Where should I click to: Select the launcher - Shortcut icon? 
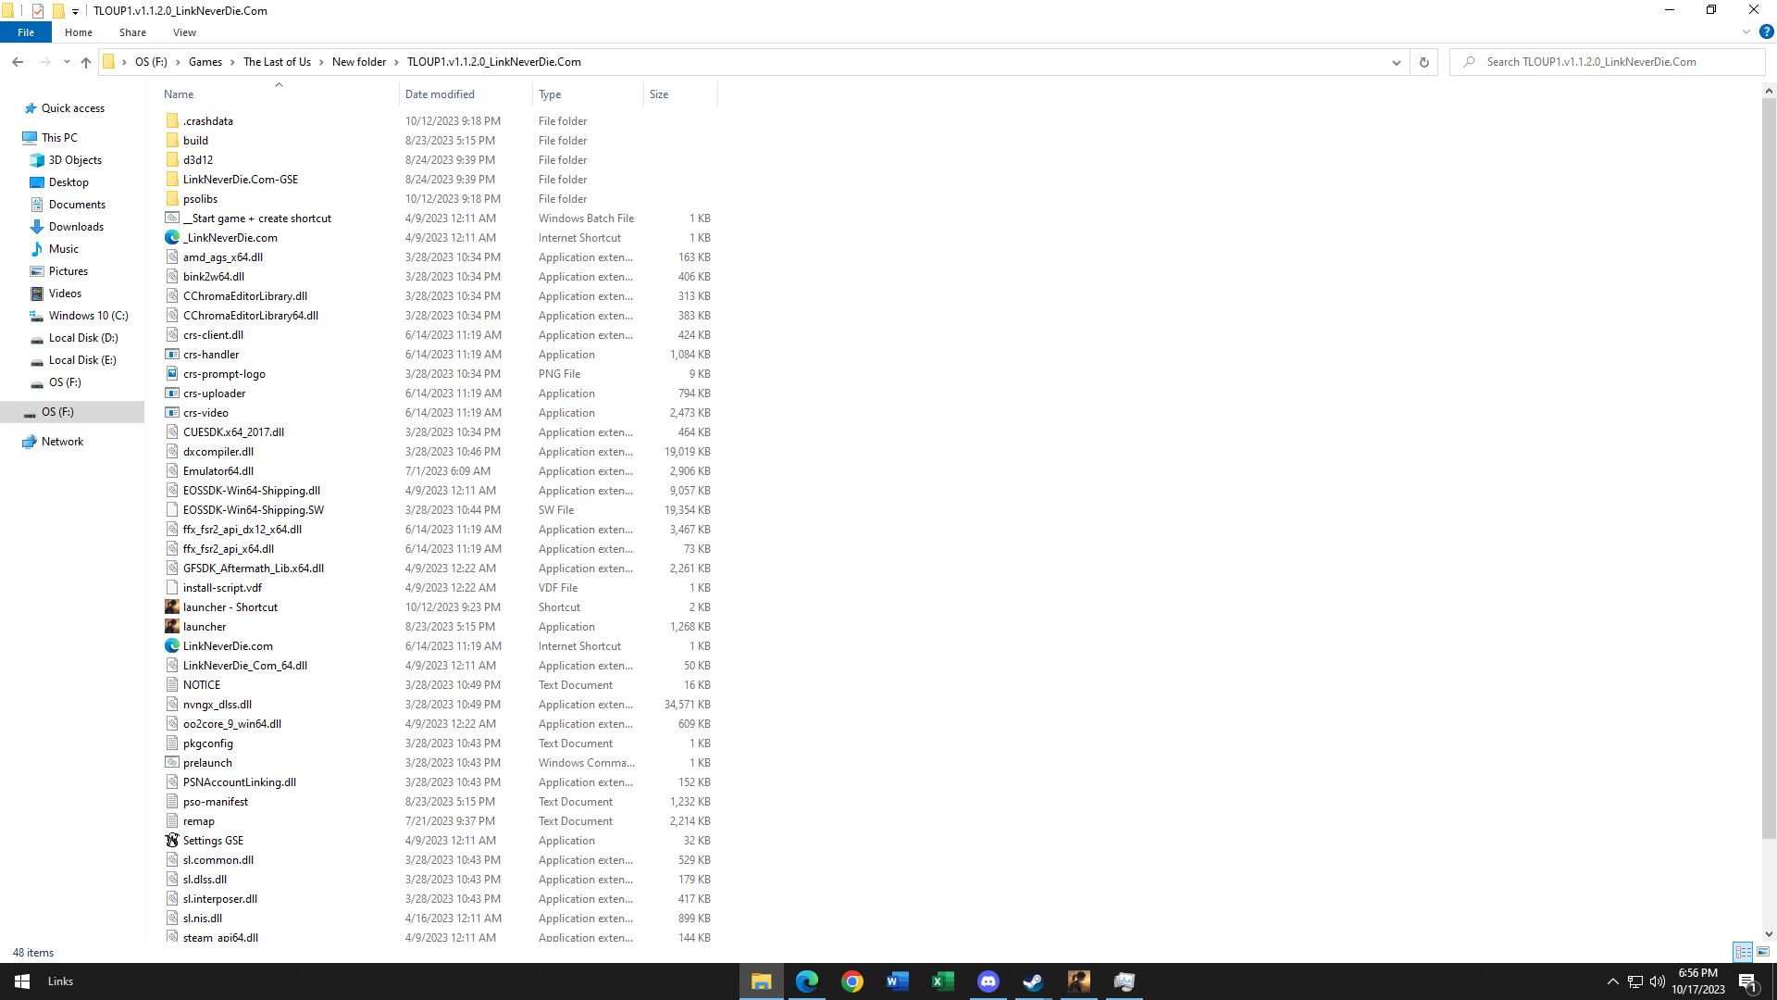[172, 607]
